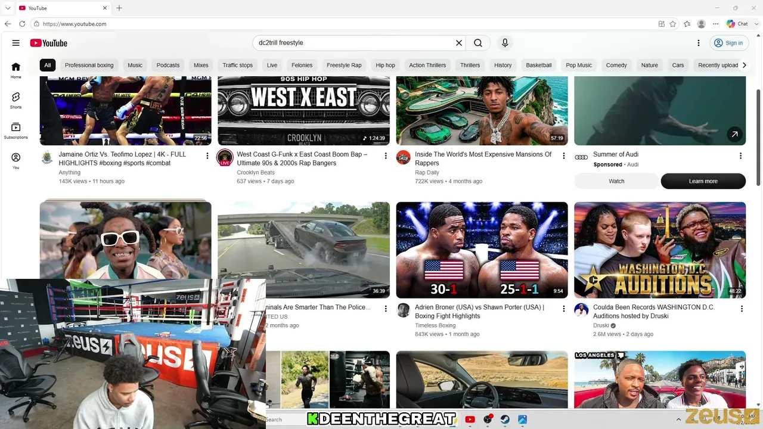Visit the Druski channel name

click(x=601, y=326)
